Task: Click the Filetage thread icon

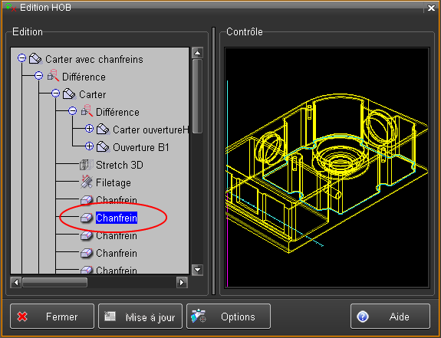Action: point(87,182)
